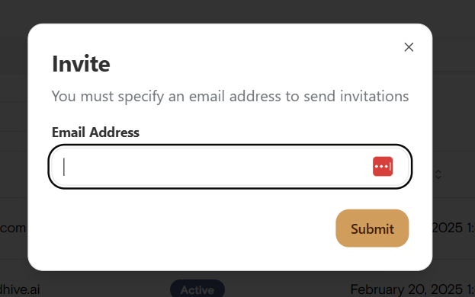Screen dimensions: 475x297
Task: Select the Active status badge in bottom row
Action: coord(197,289)
